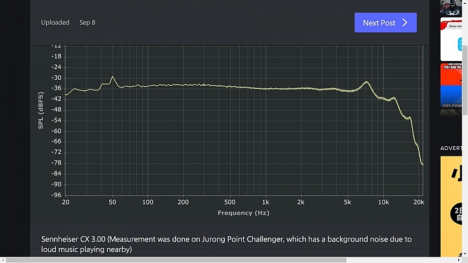Click the chevron arrow inside Next Post
Image resolution: width=468 pixels, height=263 pixels.
(x=405, y=23)
